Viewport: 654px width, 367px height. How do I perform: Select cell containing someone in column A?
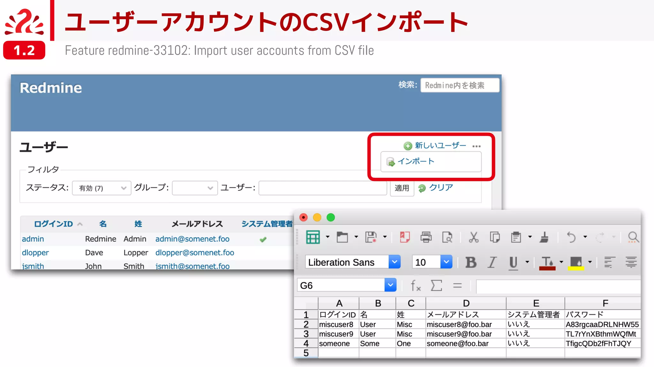coord(338,343)
